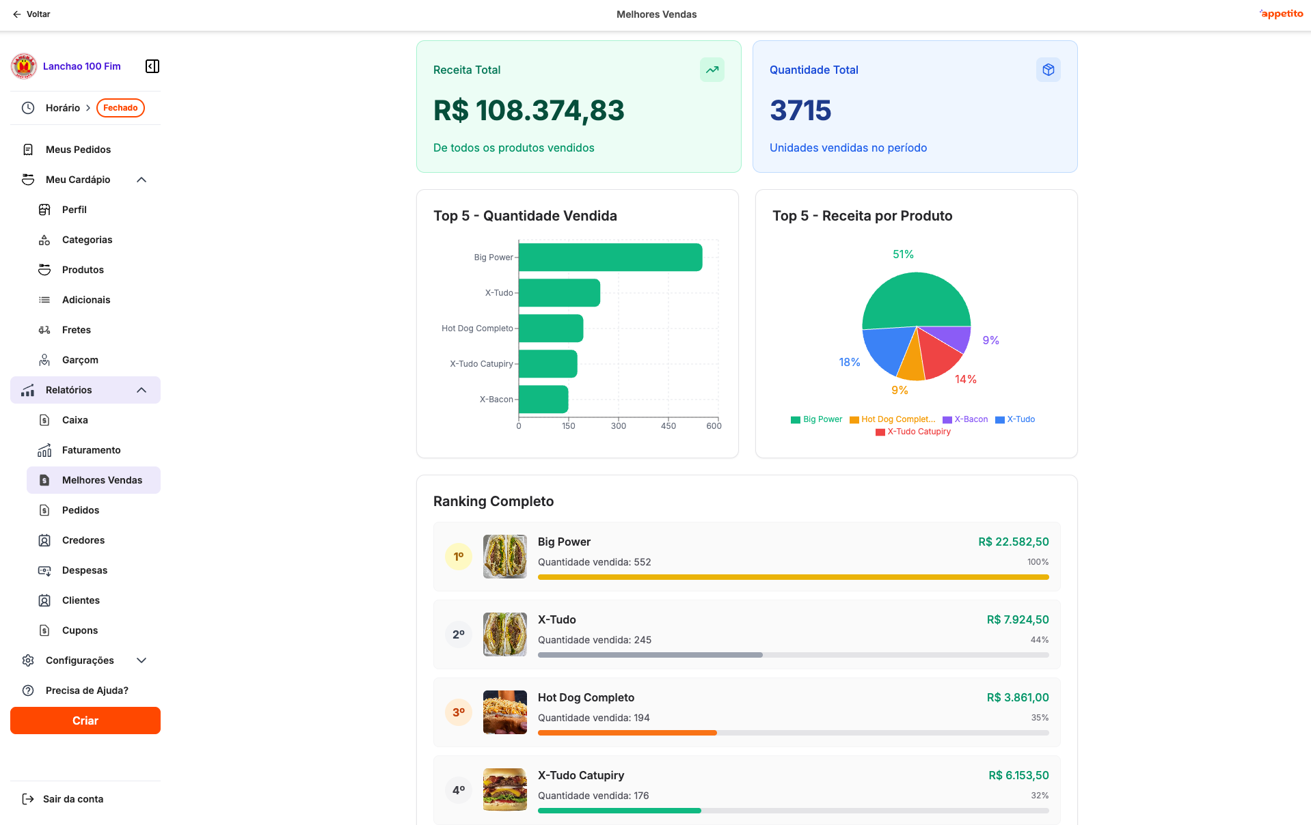Click the Caixa document icon

point(44,420)
